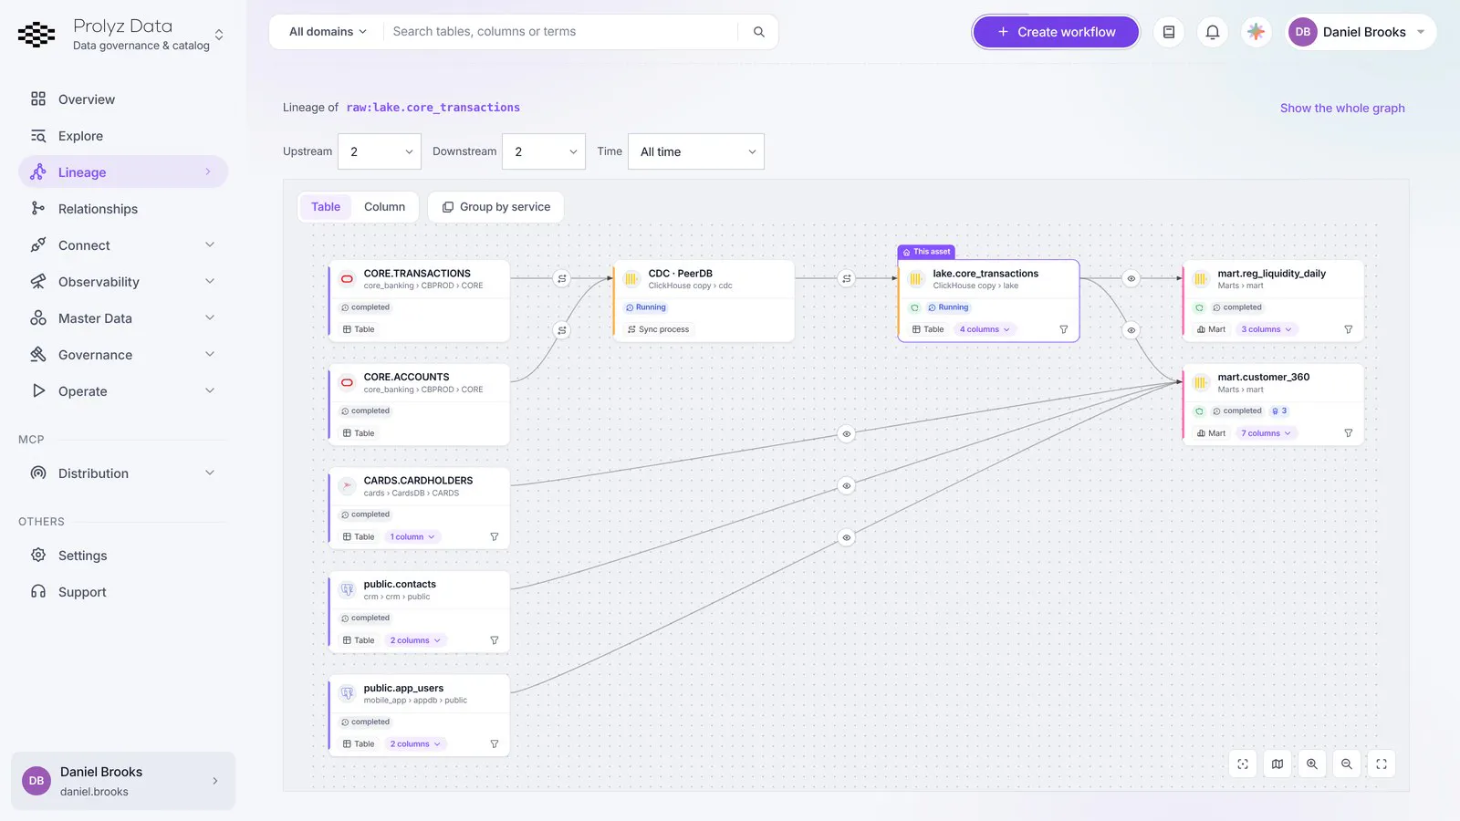The width and height of the screenshot is (1460, 821).
Task: Open the Daniel Brooks account menu in header
Action: [1360, 32]
